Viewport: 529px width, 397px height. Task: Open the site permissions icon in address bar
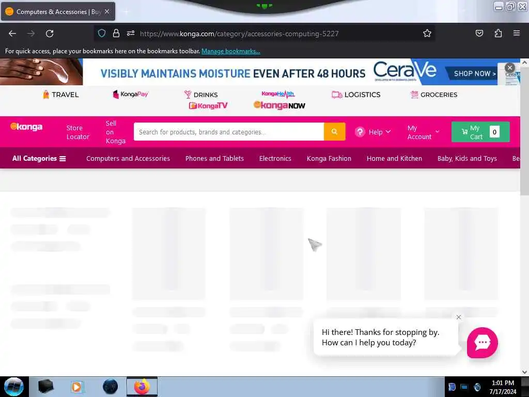tap(131, 33)
